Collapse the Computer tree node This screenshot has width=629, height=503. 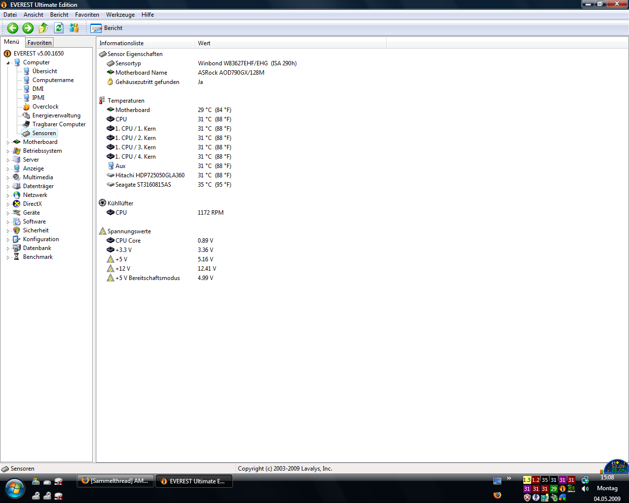(8, 63)
